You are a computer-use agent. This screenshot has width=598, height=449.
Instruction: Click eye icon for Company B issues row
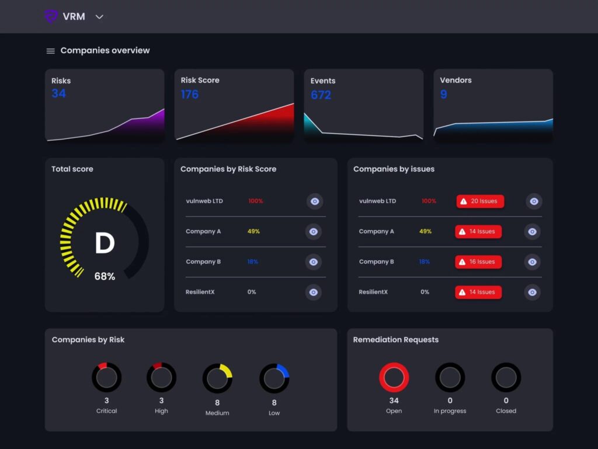click(532, 262)
